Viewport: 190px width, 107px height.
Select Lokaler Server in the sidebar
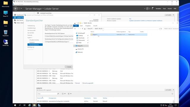pos(18,18)
